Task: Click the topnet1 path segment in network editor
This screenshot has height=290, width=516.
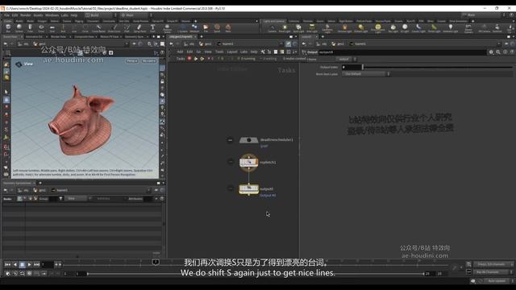Action: click(226, 43)
